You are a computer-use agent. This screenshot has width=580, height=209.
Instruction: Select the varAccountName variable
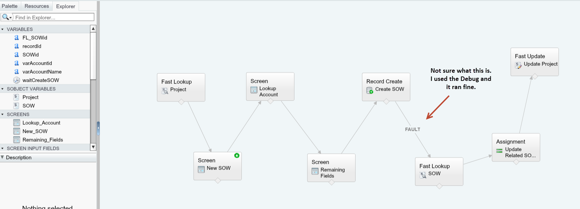click(42, 72)
